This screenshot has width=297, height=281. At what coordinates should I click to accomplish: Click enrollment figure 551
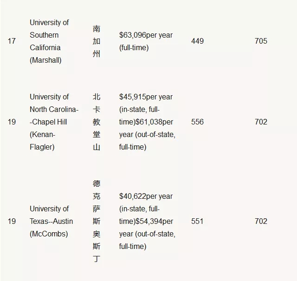click(197, 221)
